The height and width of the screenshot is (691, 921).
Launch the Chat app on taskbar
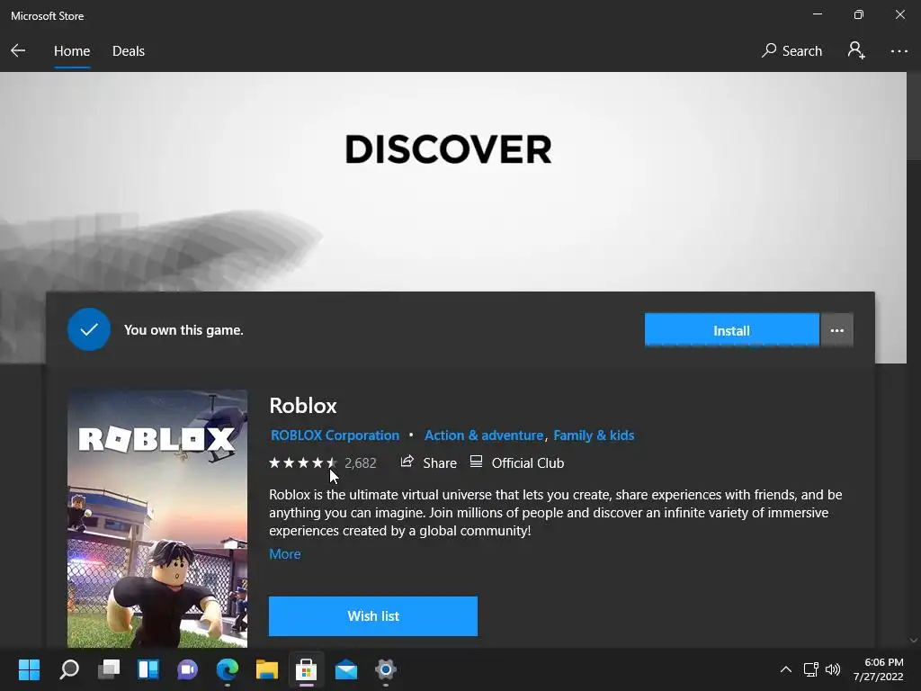coord(187,669)
